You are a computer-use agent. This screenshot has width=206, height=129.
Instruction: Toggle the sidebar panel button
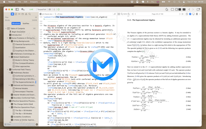[x=17, y=10]
